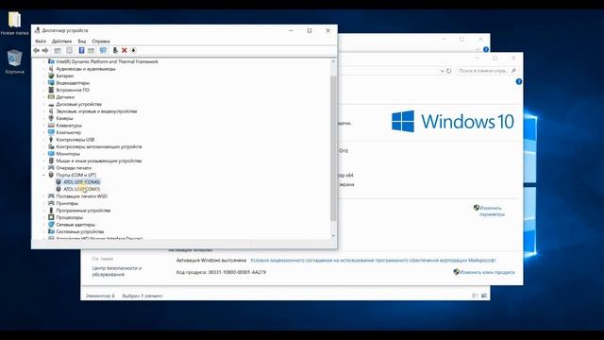
Task: Click the Контроллеры USB plug icon
Action: (x=51, y=140)
